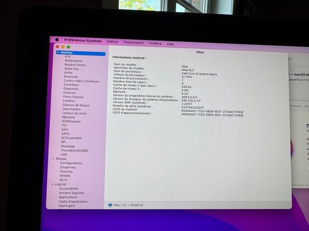
Task: Select Thunderbolt/USB4 in the sidebar
Action: click(74, 150)
